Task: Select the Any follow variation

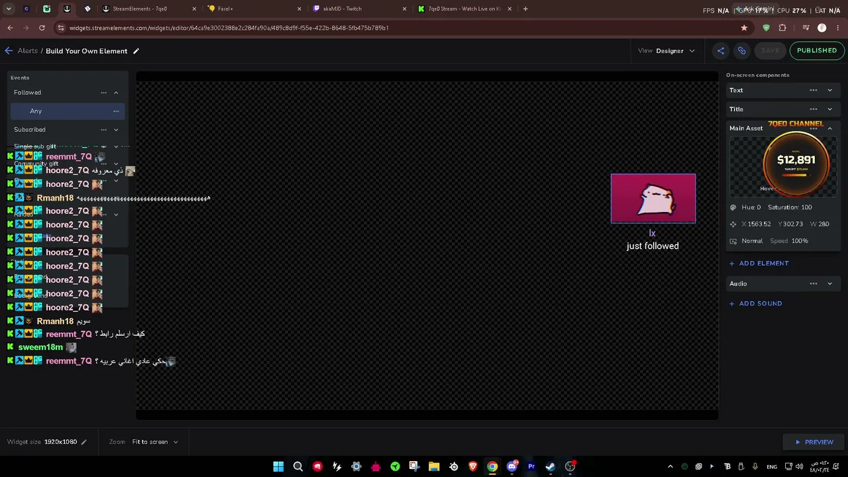Action: [66, 111]
